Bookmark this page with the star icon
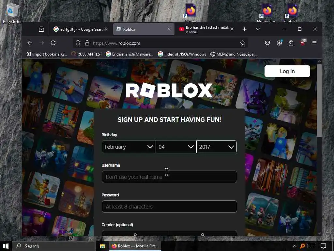334x251 pixels. click(242, 43)
